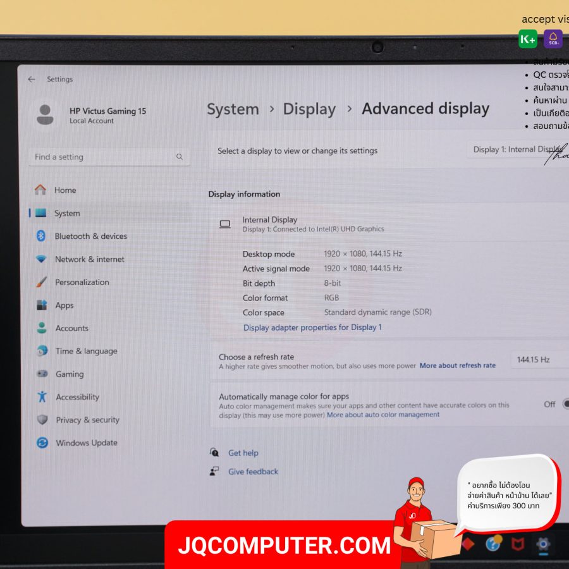Image resolution: width=569 pixels, height=569 pixels.
Task: Click the Gaming controller icon
Action: pyautogui.click(x=42, y=374)
